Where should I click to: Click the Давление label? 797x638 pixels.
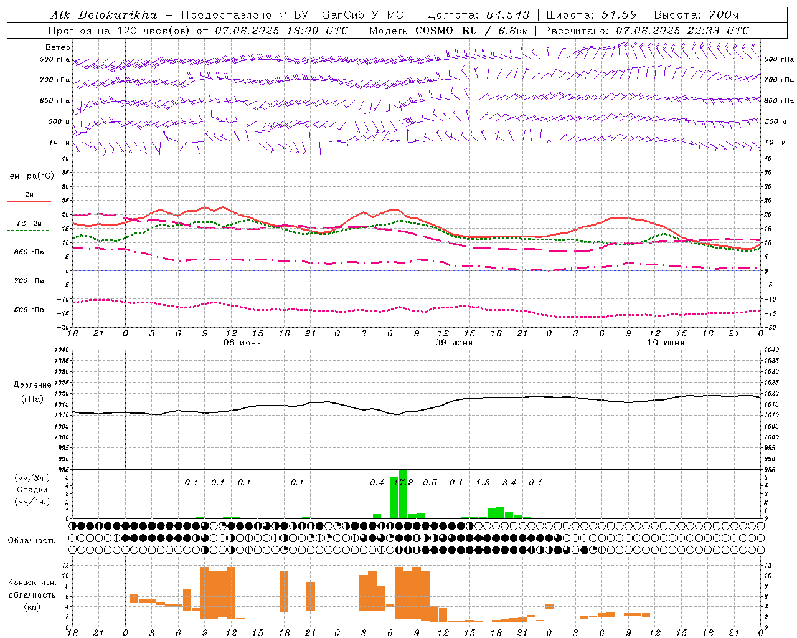tap(32, 385)
